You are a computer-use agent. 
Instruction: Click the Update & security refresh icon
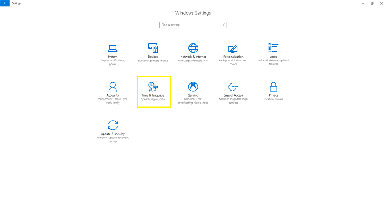112,125
